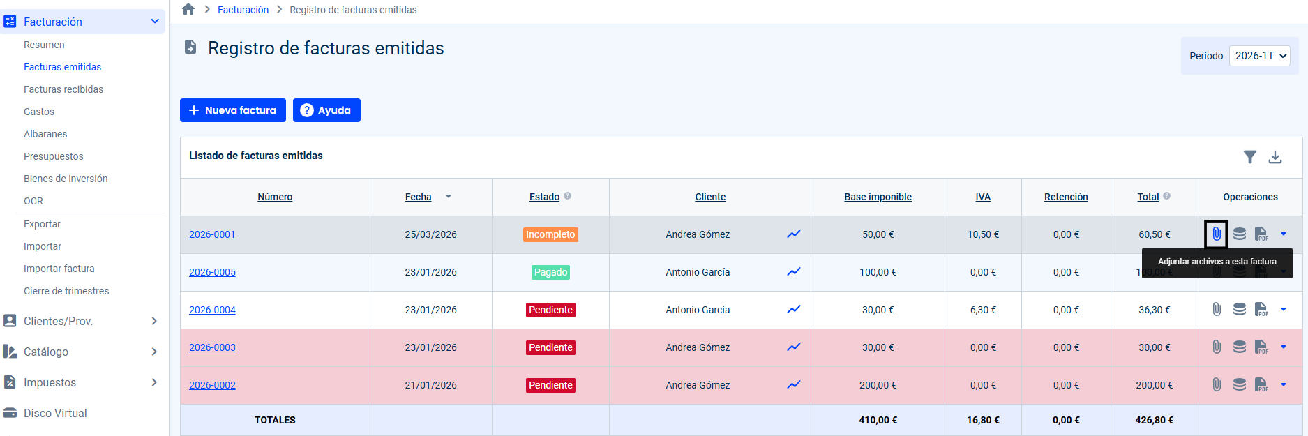The width and height of the screenshot is (1308, 436).
Task: Click the download list icon
Action: coord(1275,157)
